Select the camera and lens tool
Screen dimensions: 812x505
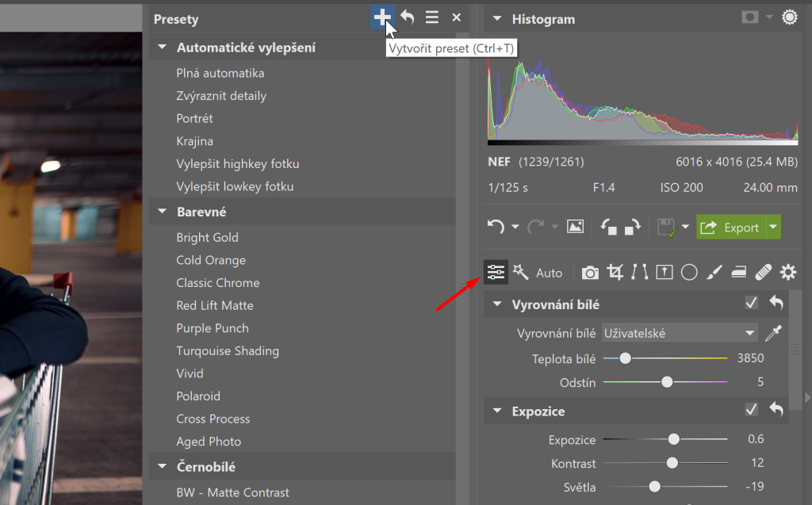pyautogui.click(x=590, y=273)
